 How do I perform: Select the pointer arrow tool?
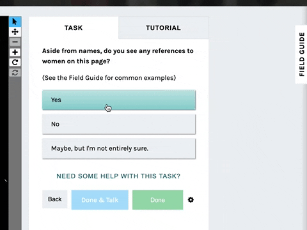tap(15, 22)
